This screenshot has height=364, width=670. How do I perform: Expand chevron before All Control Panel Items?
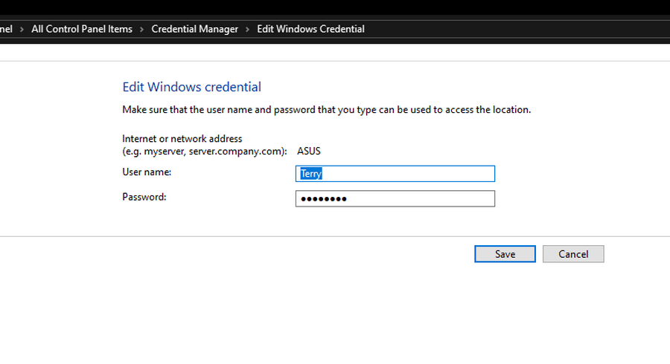coord(22,29)
